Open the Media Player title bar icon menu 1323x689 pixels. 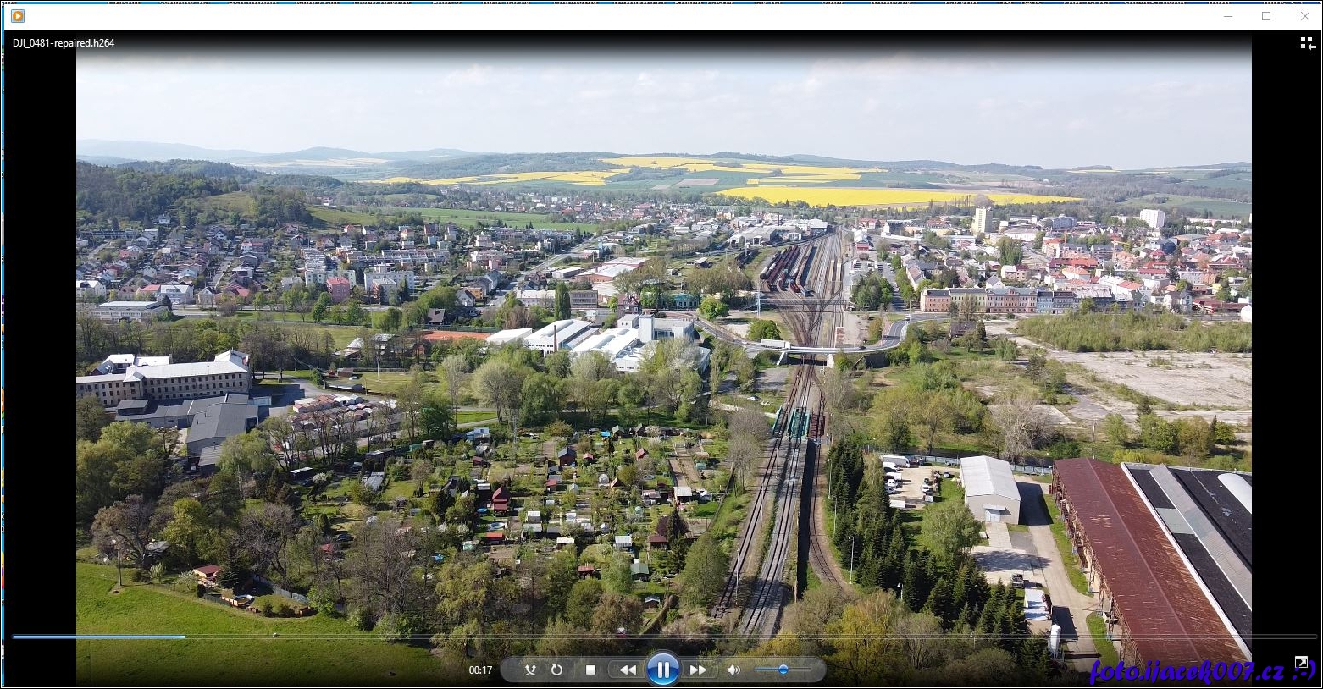[18, 16]
